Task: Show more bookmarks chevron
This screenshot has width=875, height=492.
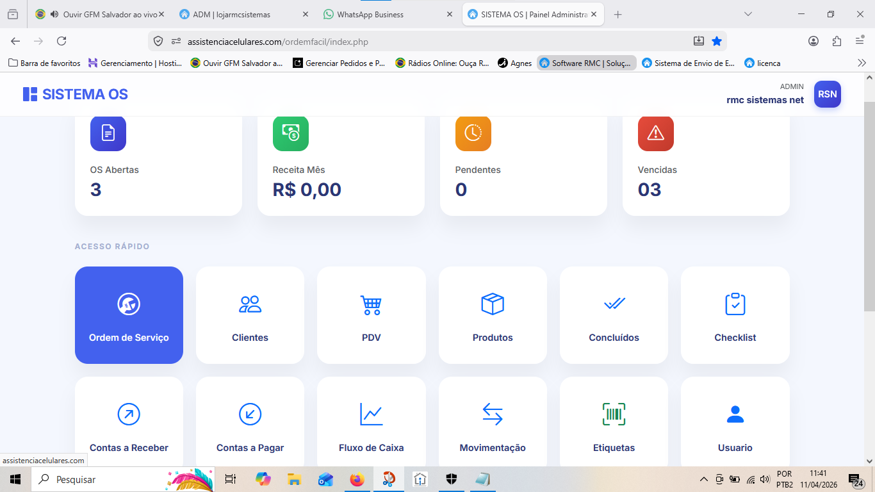Action: [862, 63]
